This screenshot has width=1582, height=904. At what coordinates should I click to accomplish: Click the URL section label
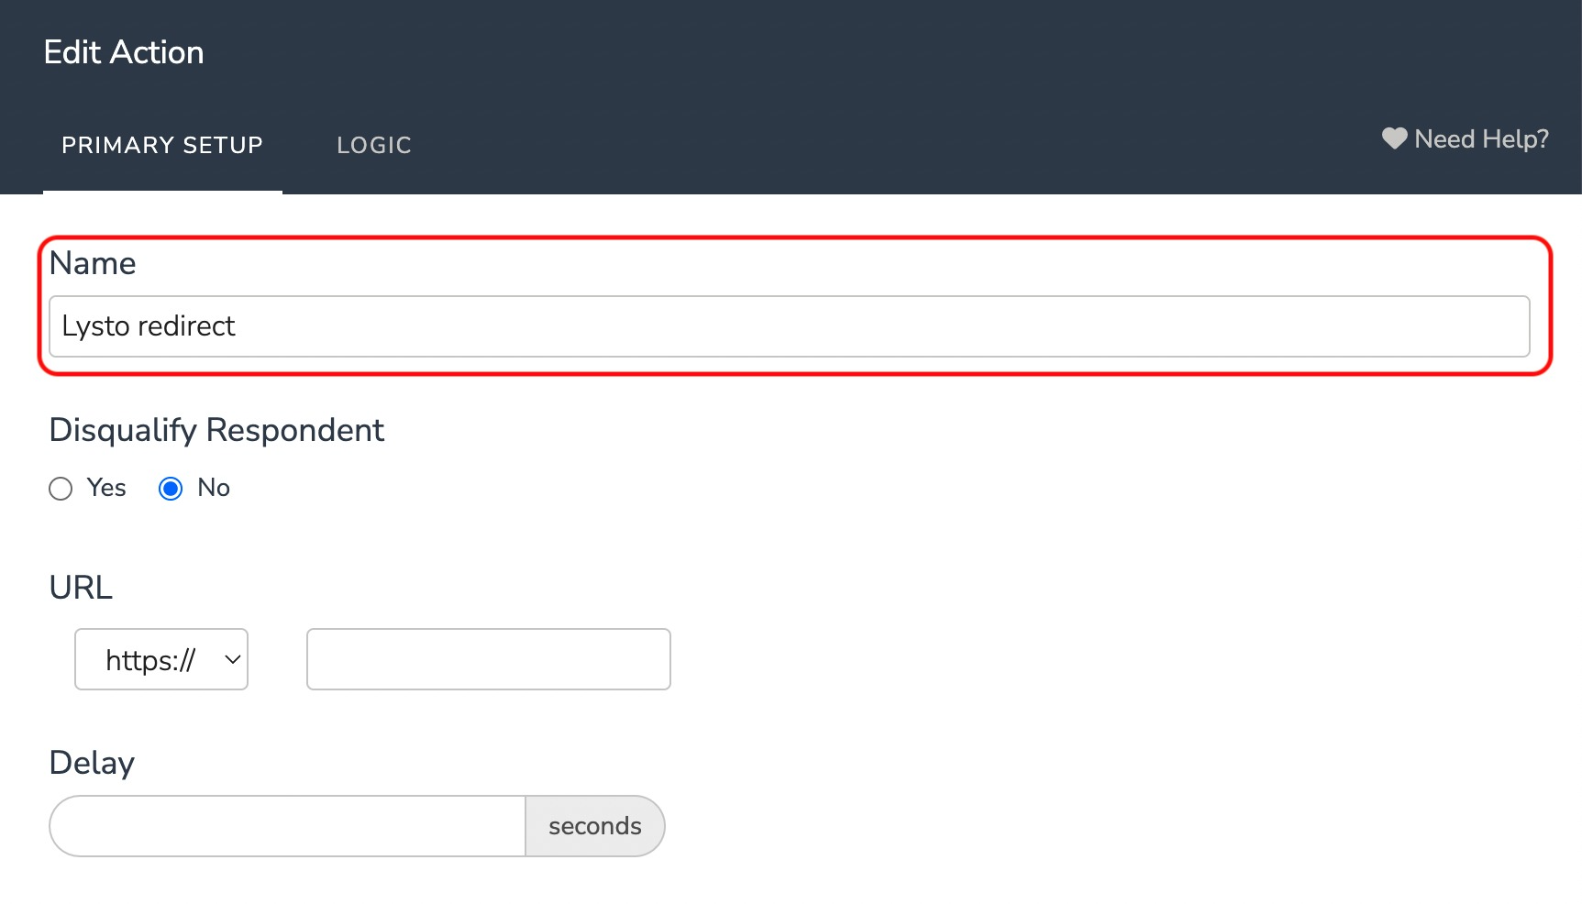pos(81,587)
